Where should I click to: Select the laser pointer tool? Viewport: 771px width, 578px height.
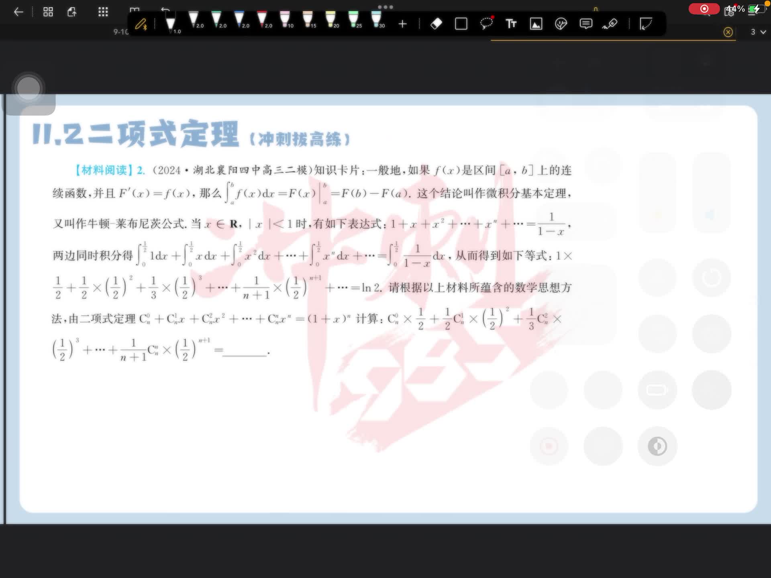[x=610, y=24]
